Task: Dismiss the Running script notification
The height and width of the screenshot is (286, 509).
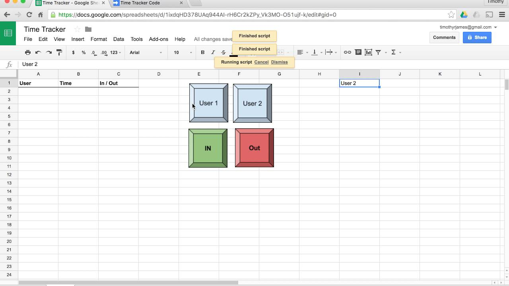Action: coord(280,62)
